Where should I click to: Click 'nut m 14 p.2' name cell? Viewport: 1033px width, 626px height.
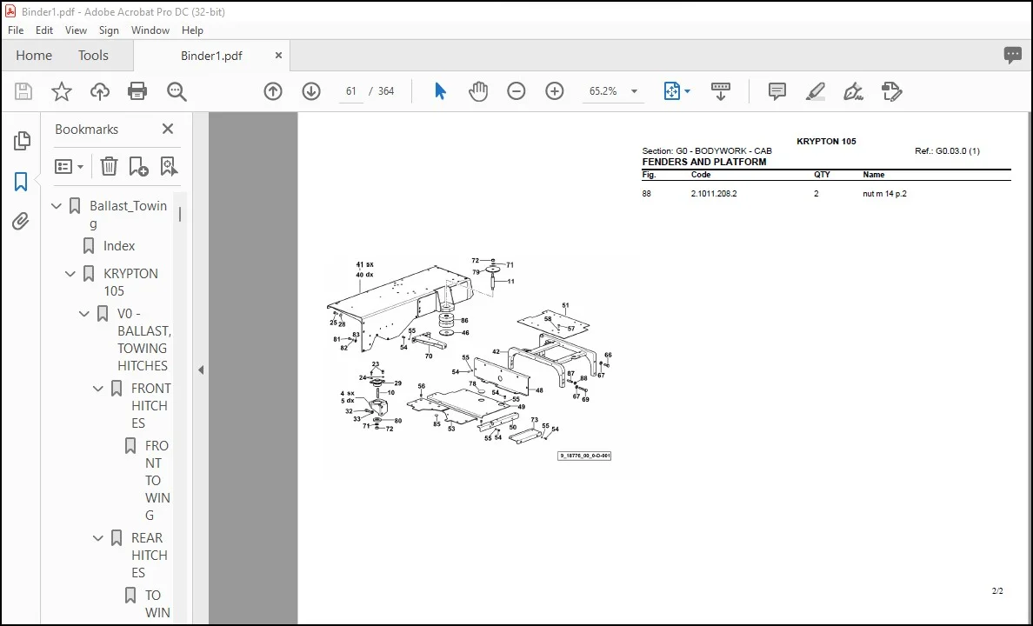tap(884, 194)
